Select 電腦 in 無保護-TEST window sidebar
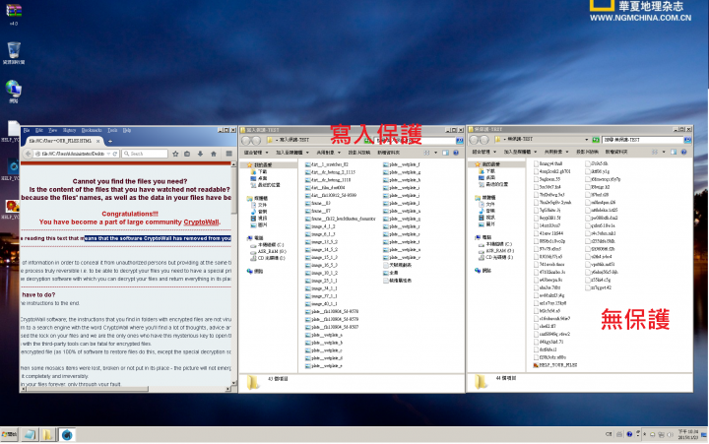 point(483,237)
